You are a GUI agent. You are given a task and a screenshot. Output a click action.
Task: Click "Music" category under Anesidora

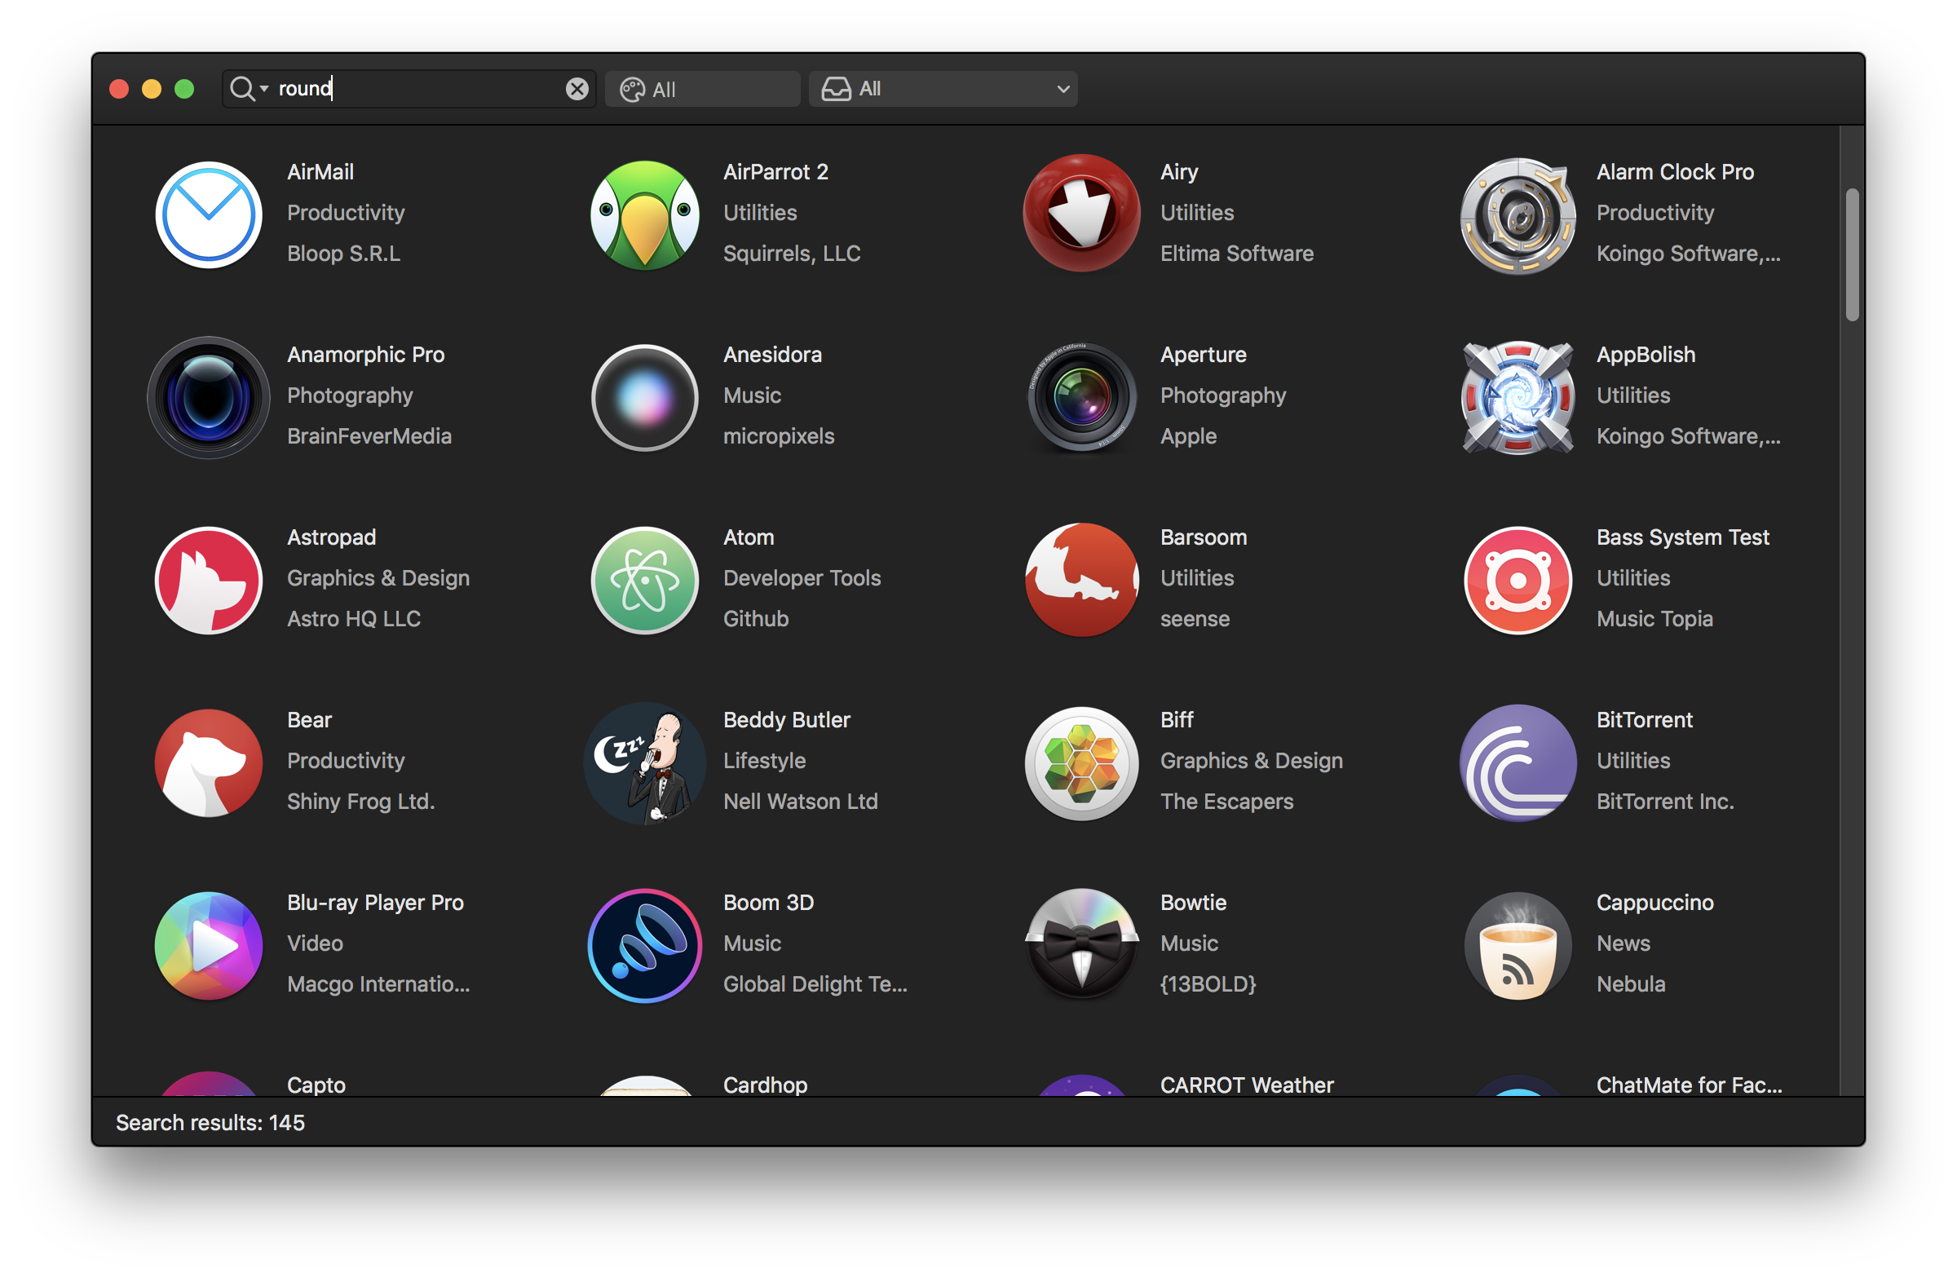(753, 395)
